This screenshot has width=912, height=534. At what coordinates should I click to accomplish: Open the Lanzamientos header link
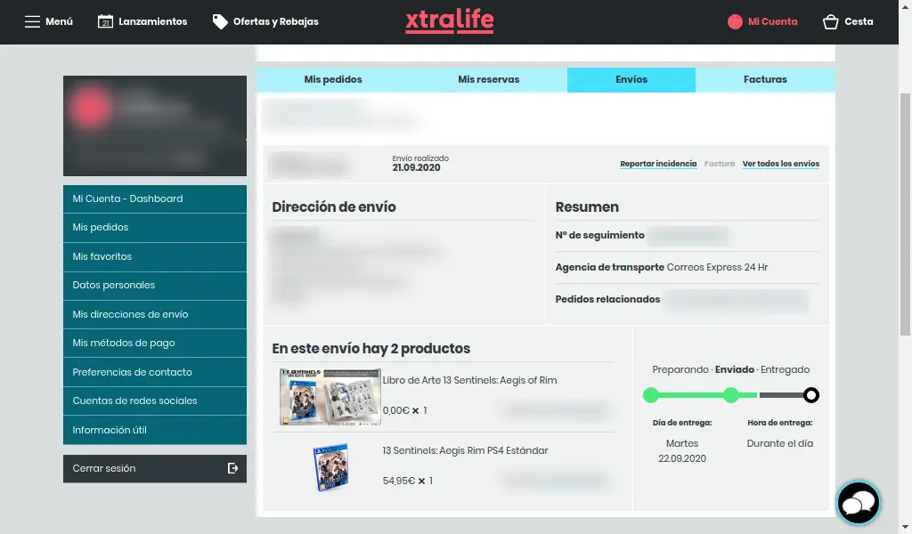[x=153, y=21]
